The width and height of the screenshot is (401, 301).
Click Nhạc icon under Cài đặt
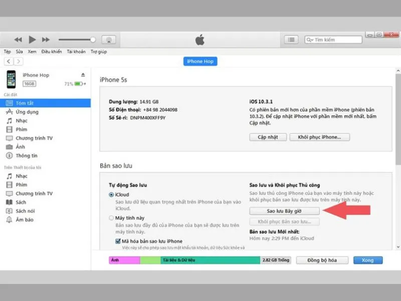click(9, 120)
